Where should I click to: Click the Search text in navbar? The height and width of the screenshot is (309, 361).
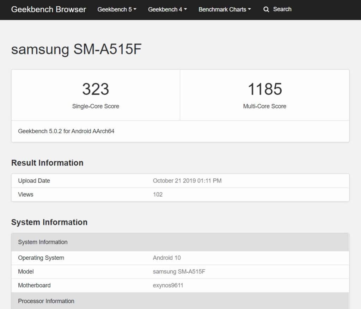pos(282,10)
